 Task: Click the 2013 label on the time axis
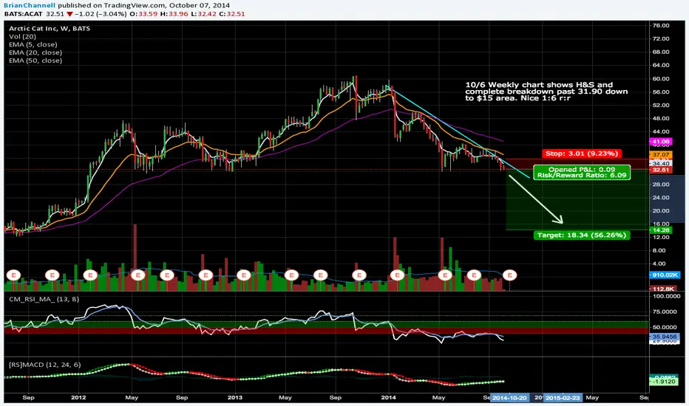click(x=234, y=398)
